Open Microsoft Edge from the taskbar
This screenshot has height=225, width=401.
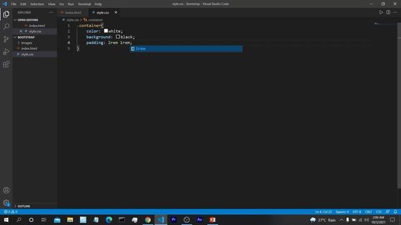tap(109, 219)
